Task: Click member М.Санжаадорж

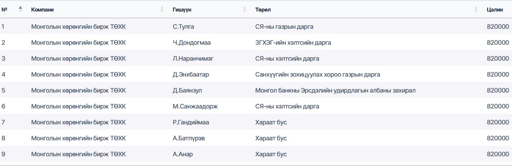Action: (195, 106)
